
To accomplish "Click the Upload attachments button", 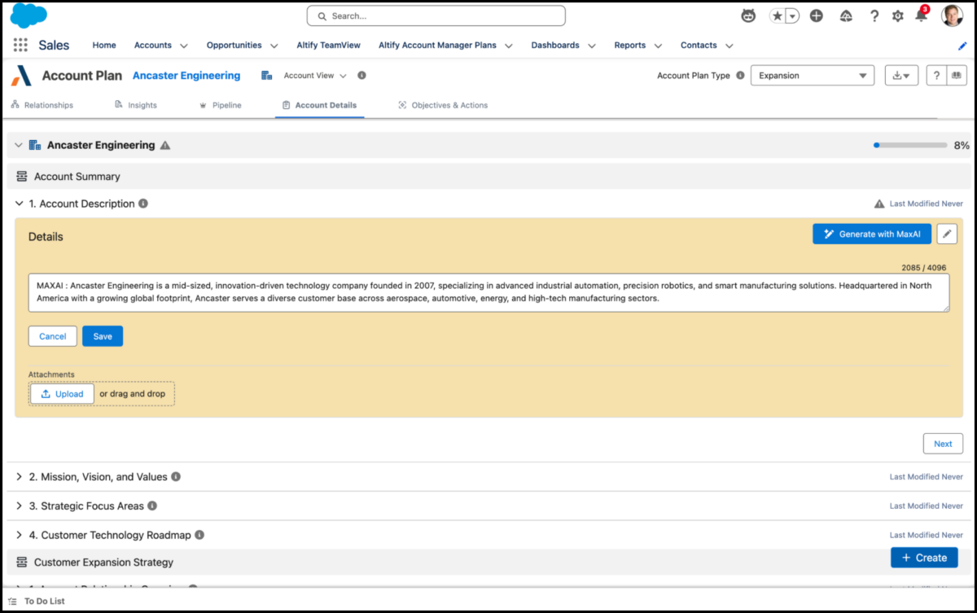I will pos(62,394).
